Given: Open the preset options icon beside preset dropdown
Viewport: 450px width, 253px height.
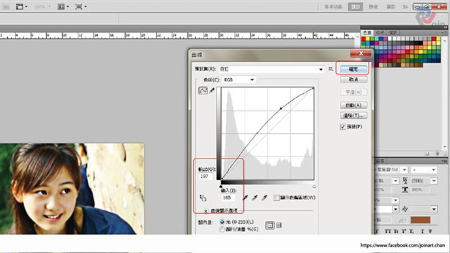Looking at the screenshot, I should coord(331,69).
